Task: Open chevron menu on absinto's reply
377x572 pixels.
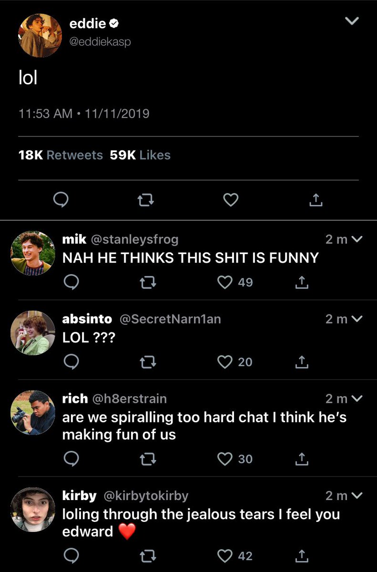Action: [x=357, y=319]
